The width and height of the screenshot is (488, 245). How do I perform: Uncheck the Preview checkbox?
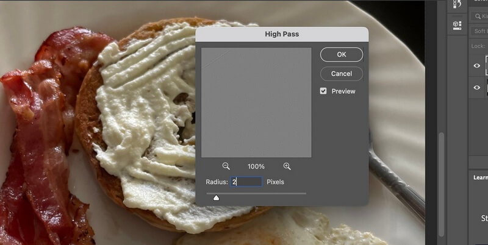click(x=323, y=91)
